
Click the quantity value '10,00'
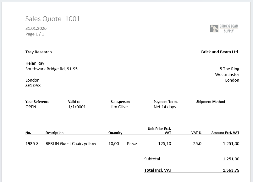[x=114, y=144]
